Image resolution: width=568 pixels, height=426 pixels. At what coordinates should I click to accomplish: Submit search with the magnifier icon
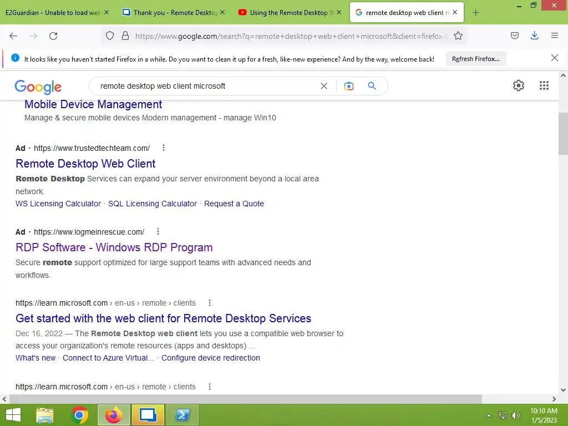tap(372, 86)
